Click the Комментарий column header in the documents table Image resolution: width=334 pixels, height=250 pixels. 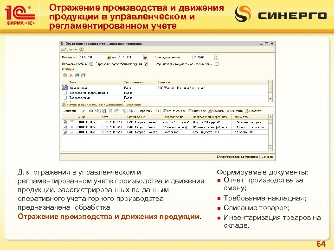point(250,117)
